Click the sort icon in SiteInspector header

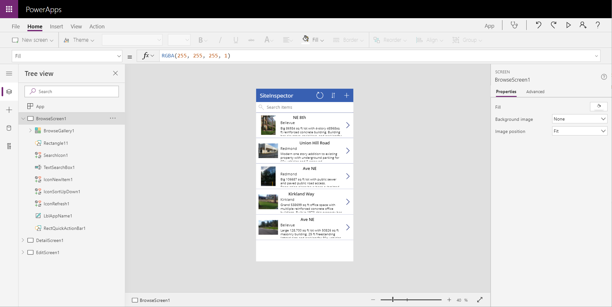pyautogui.click(x=333, y=95)
